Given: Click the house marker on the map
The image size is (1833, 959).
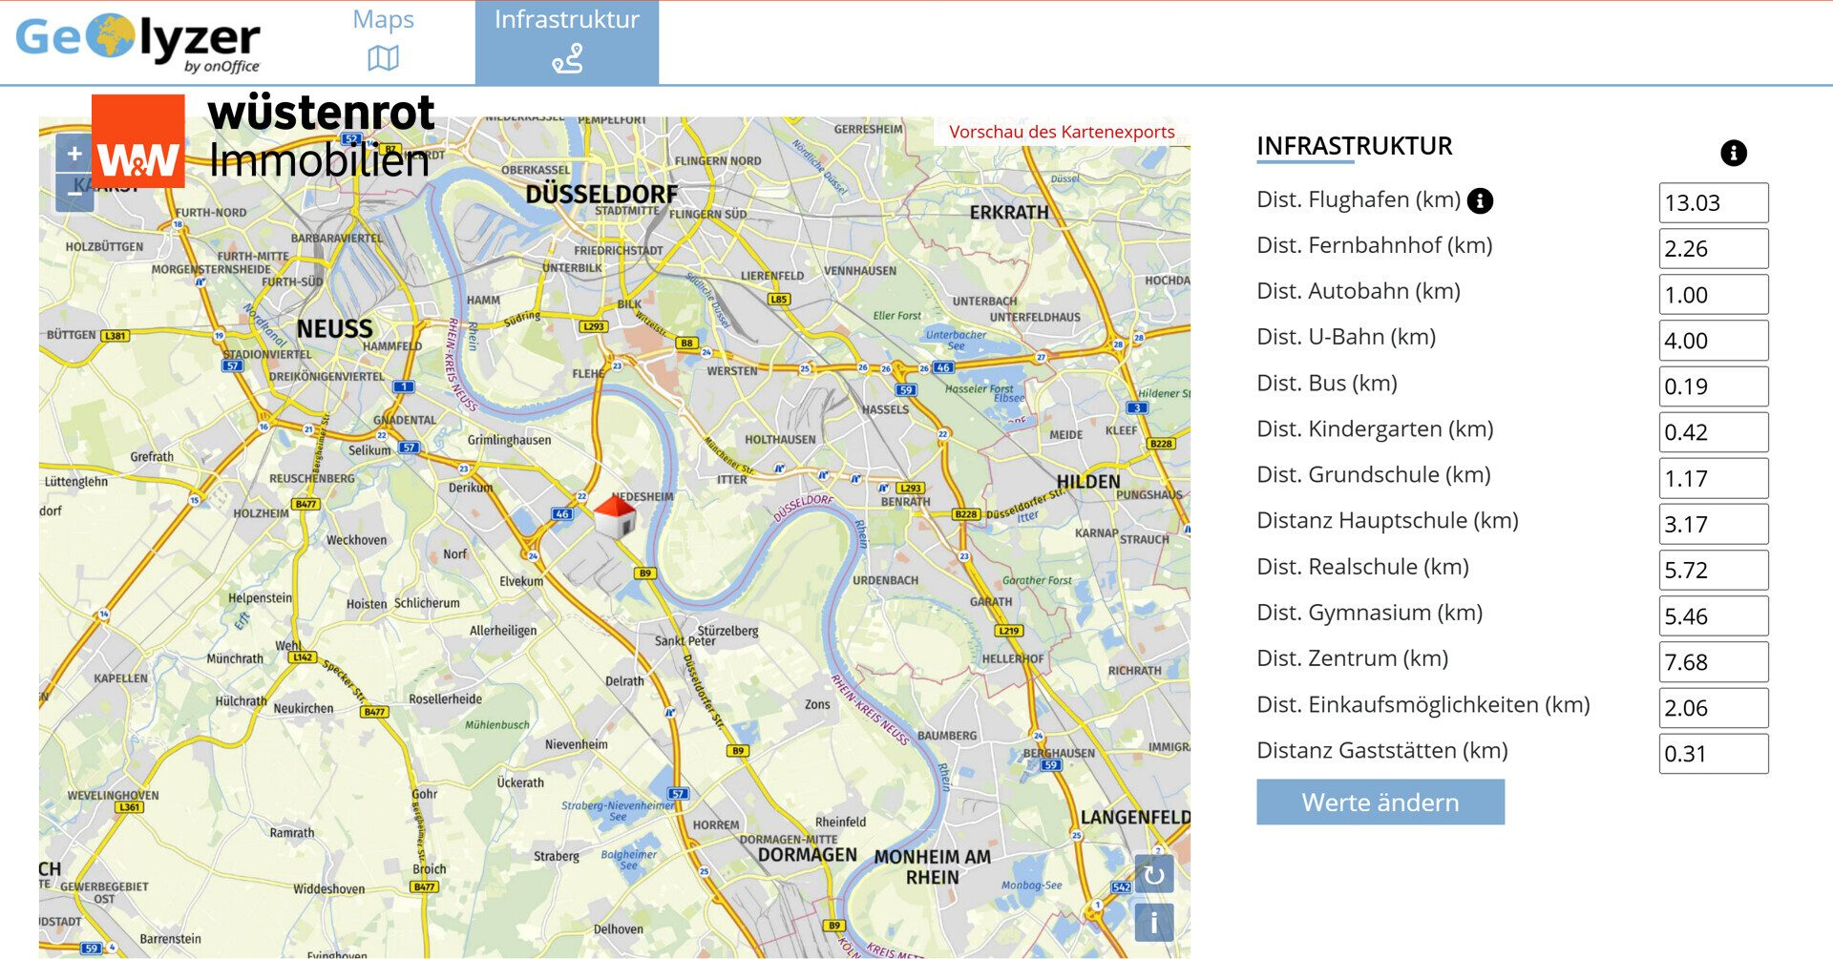Looking at the screenshot, I should [615, 516].
